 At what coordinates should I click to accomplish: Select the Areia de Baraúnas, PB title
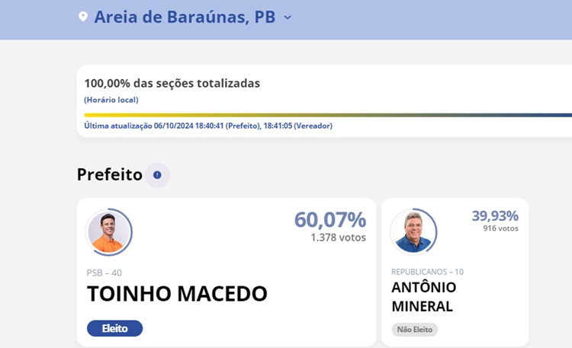coord(185,17)
